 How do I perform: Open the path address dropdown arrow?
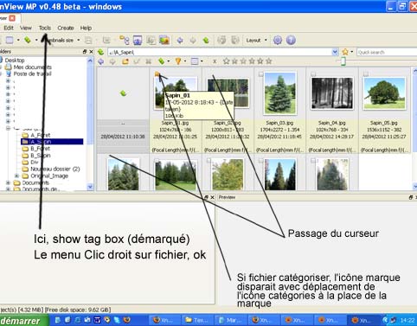pos(335,52)
